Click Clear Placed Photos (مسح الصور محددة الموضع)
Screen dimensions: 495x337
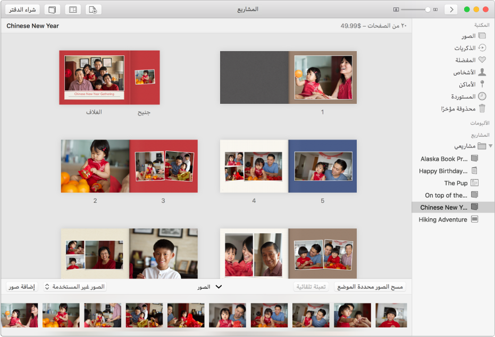(x=370, y=287)
